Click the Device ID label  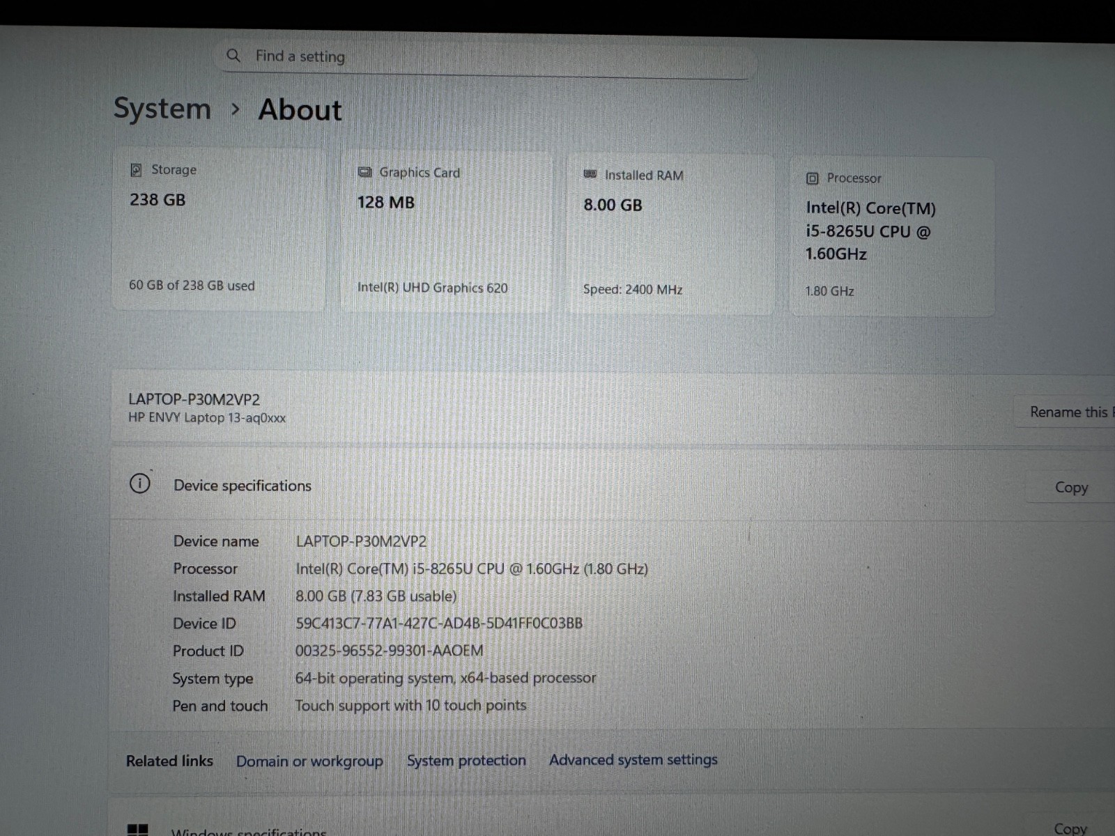(204, 624)
